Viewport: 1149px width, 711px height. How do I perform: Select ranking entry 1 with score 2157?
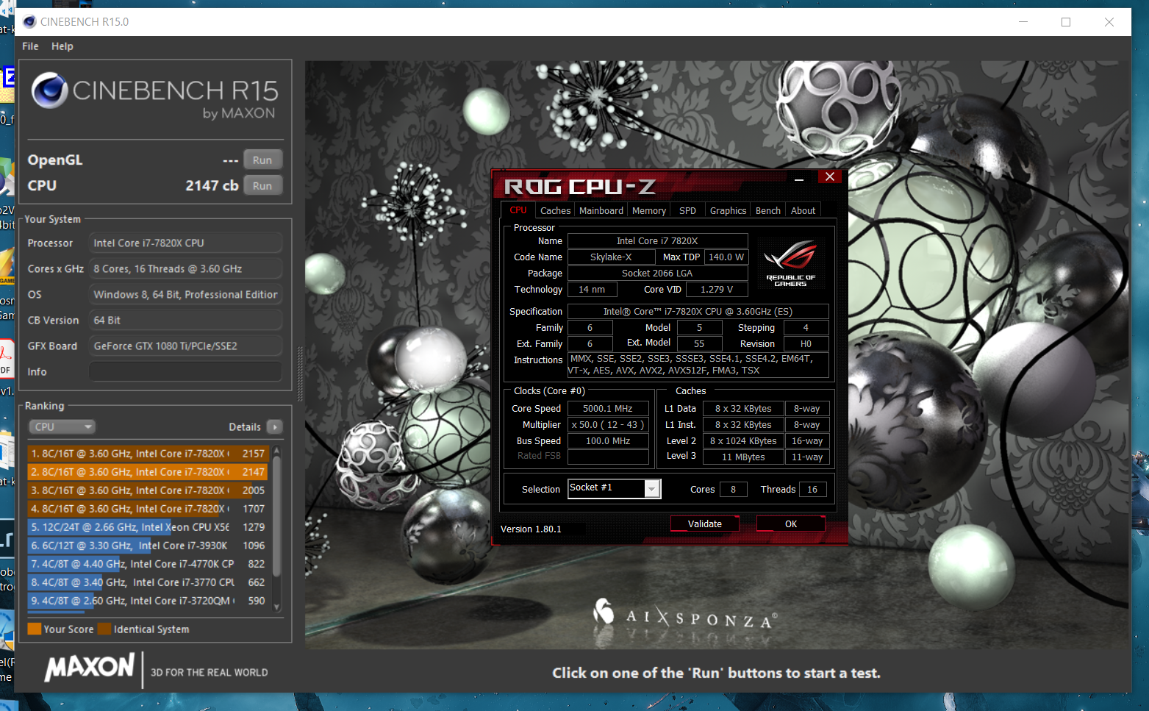[147, 454]
